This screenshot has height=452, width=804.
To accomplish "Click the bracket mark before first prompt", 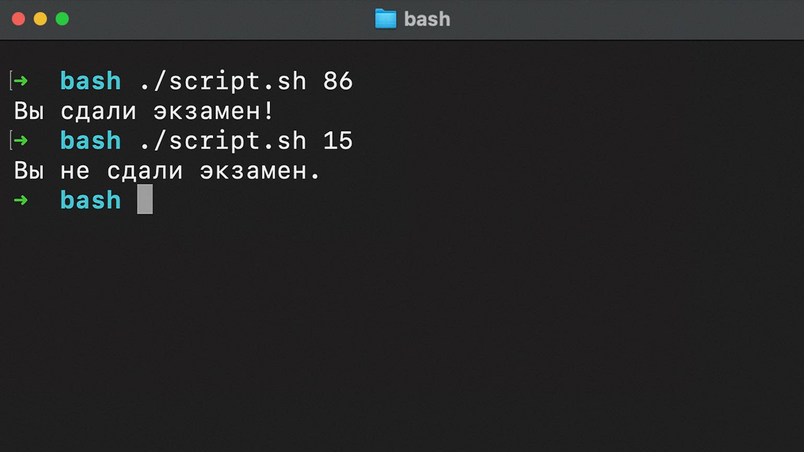I will tap(10, 81).
